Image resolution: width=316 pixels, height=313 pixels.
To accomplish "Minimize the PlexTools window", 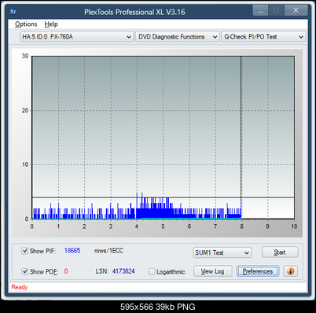I will 260,10.
